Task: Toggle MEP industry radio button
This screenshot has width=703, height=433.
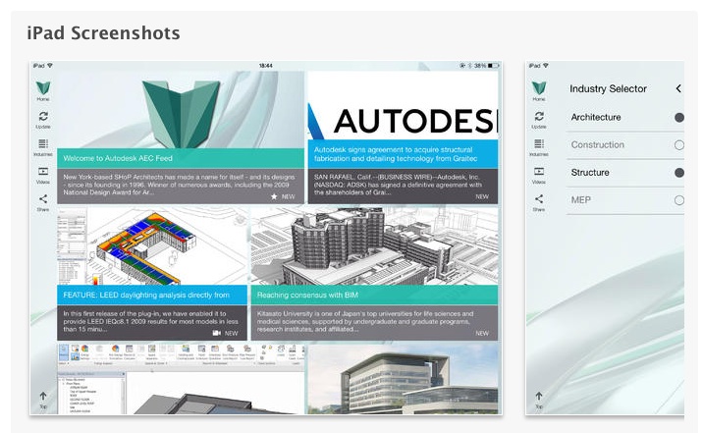Action: (x=679, y=200)
